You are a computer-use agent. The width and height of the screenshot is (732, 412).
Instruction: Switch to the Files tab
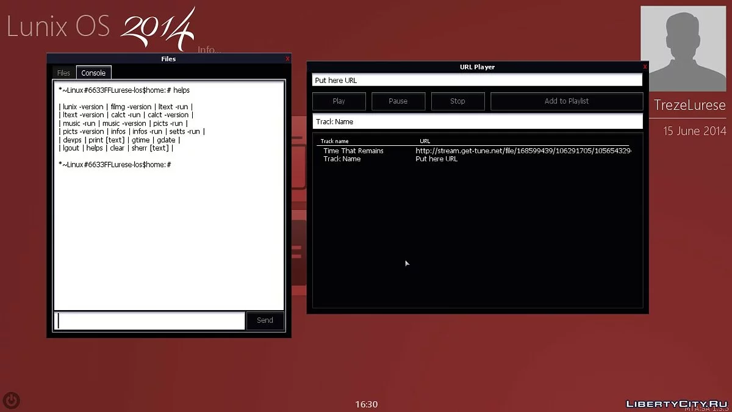coord(63,72)
